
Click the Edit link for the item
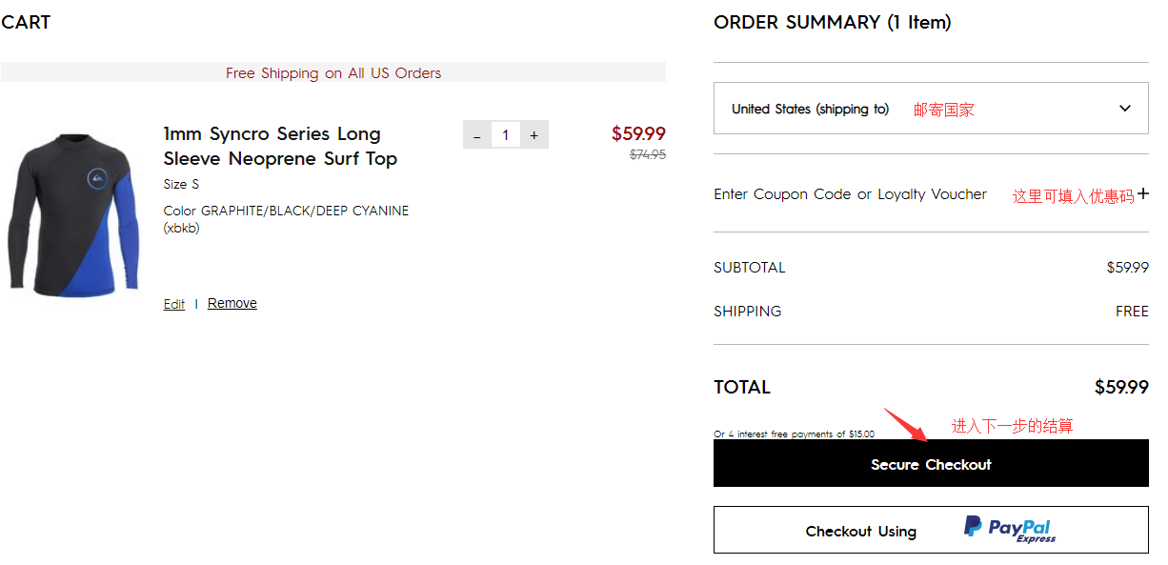[x=174, y=304]
